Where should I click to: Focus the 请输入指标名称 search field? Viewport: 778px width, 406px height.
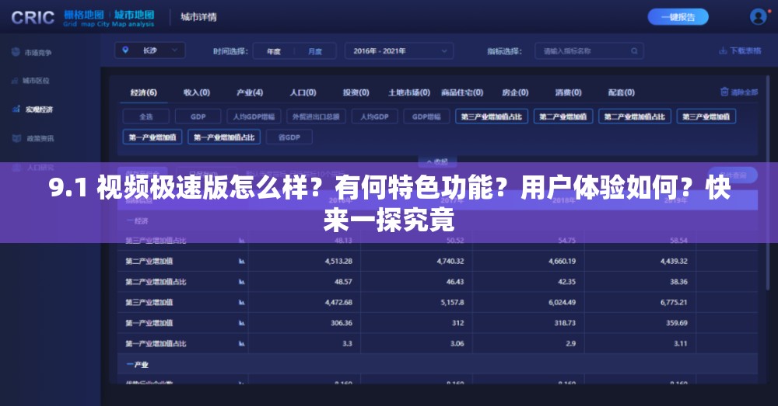[x=589, y=51]
